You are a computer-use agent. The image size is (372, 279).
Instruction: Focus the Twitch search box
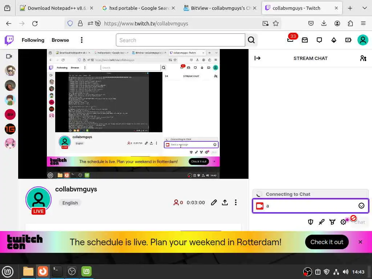point(180,40)
